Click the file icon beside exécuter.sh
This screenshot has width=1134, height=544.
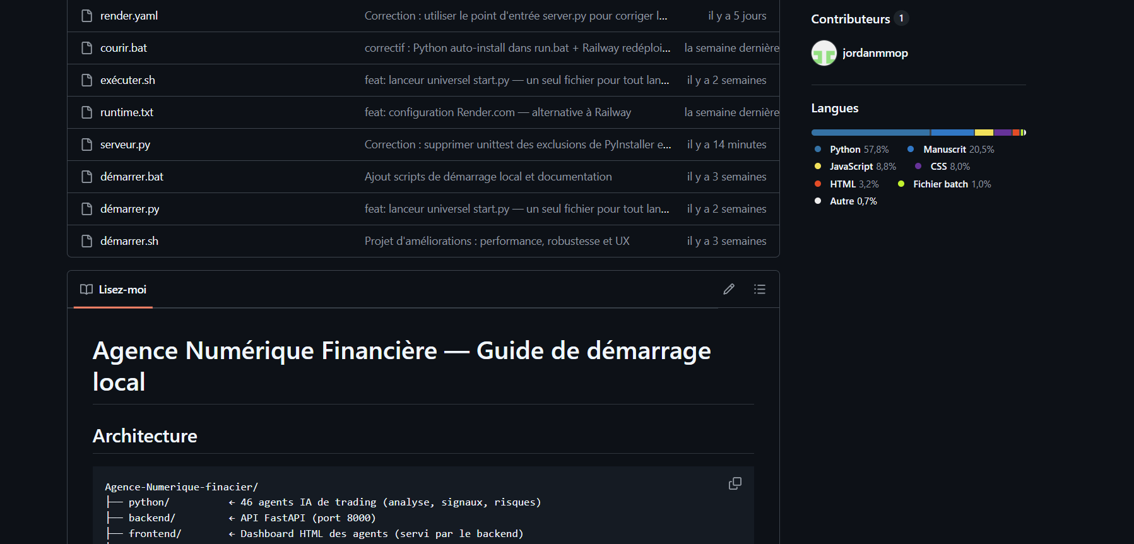tap(87, 80)
